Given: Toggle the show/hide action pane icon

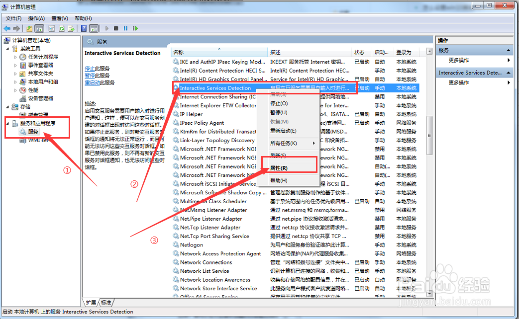Looking at the screenshot, I should click(x=95, y=28).
